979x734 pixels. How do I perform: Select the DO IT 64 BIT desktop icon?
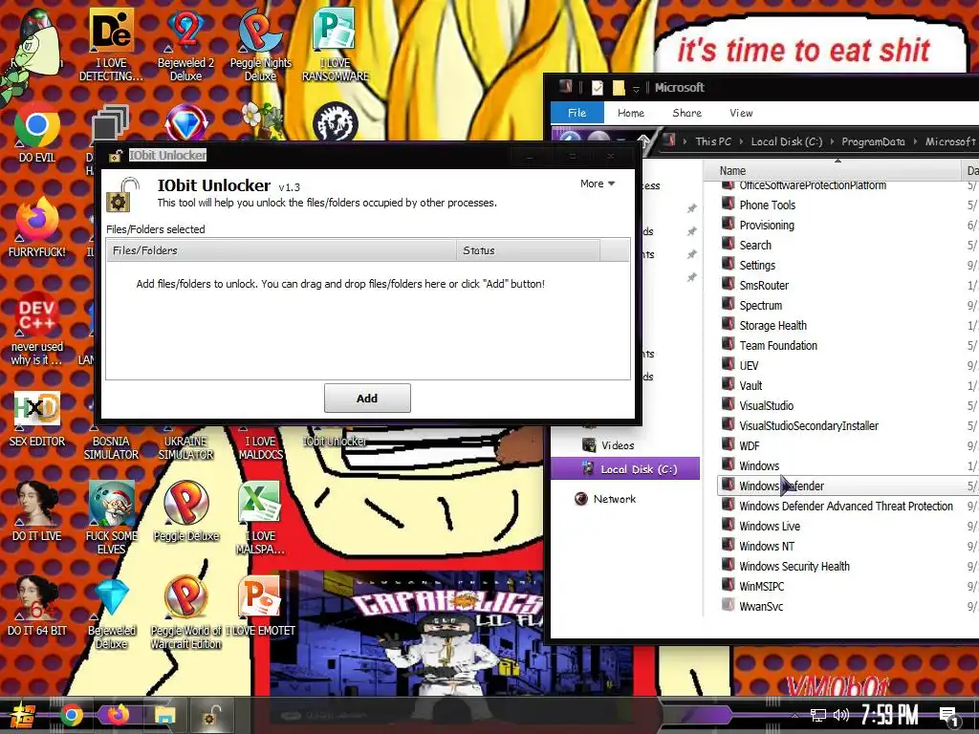coord(37,605)
